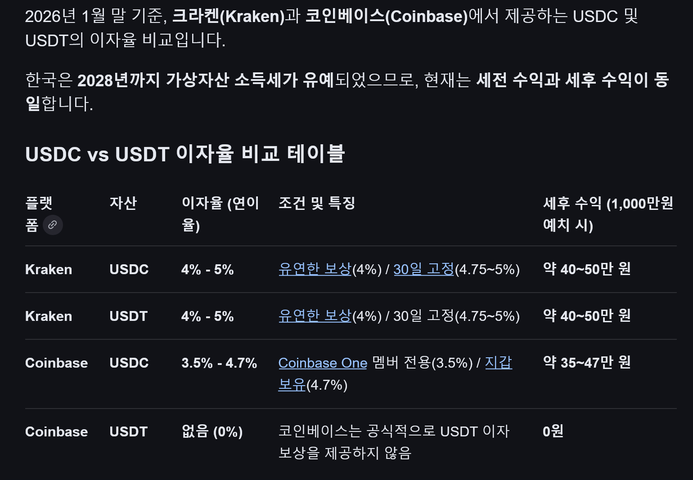Click the 조건 및 특징 column header

[x=317, y=203]
